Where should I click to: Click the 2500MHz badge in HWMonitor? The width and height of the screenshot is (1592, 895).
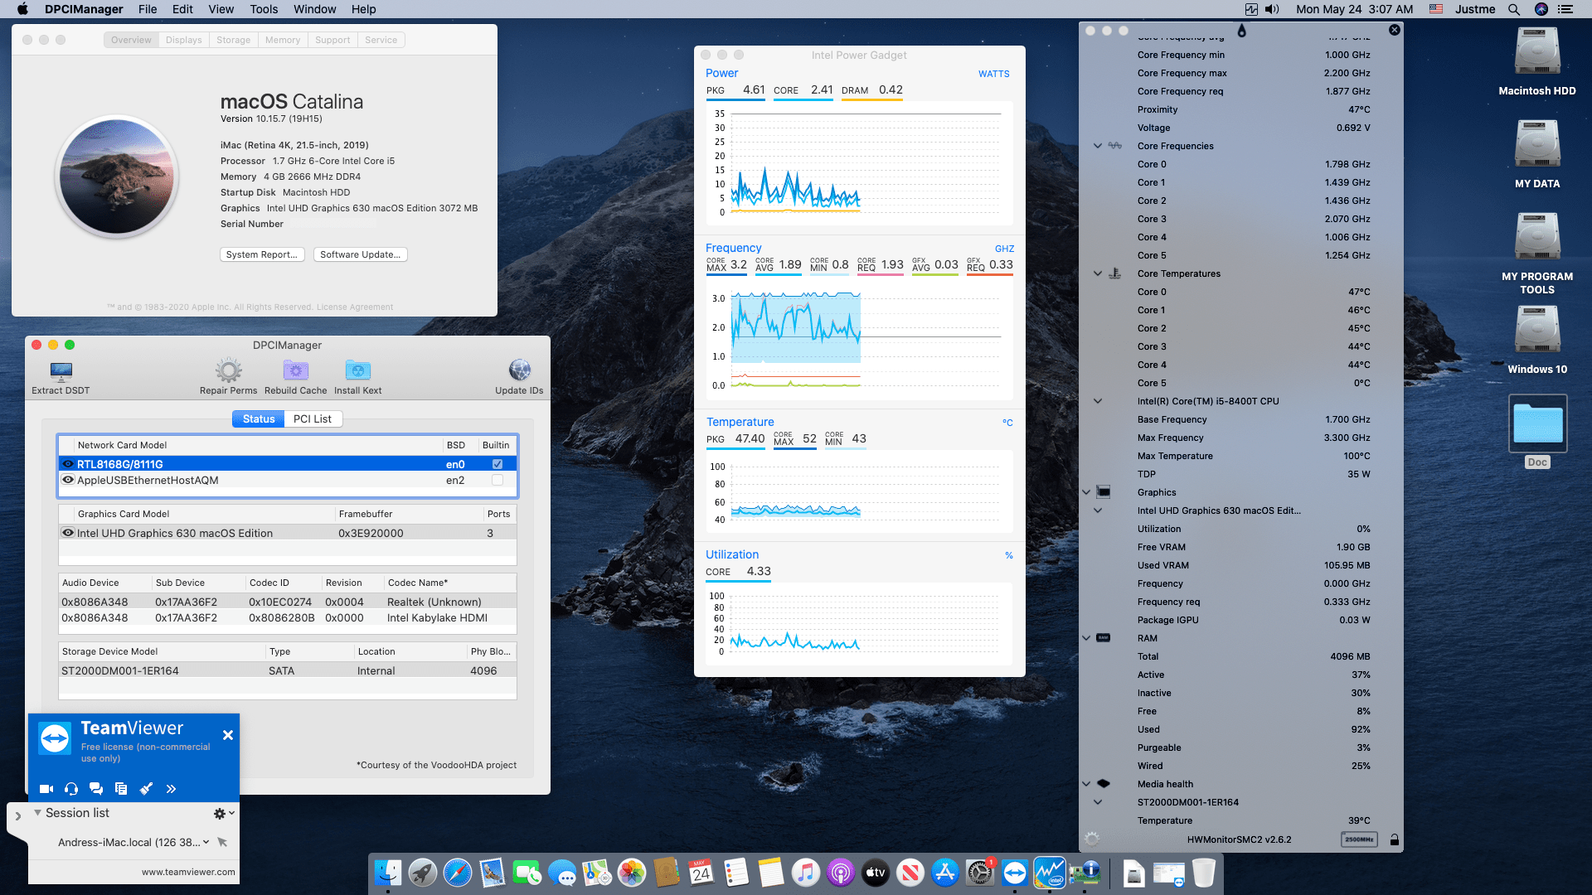[1359, 839]
